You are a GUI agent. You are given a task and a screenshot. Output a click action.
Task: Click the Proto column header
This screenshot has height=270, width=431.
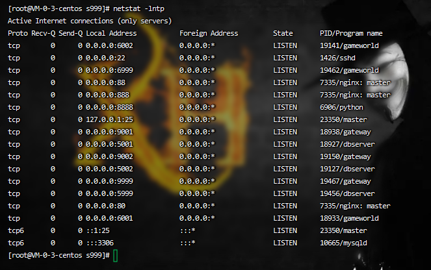(18, 33)
